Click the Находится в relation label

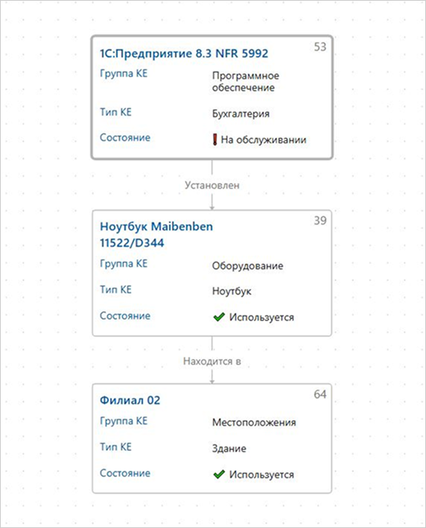212,361
